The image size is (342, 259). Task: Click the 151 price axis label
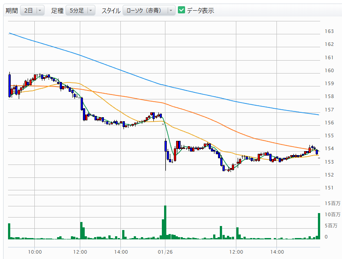[x=330, y=188]
